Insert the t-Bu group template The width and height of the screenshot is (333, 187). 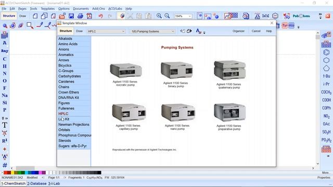326,76
